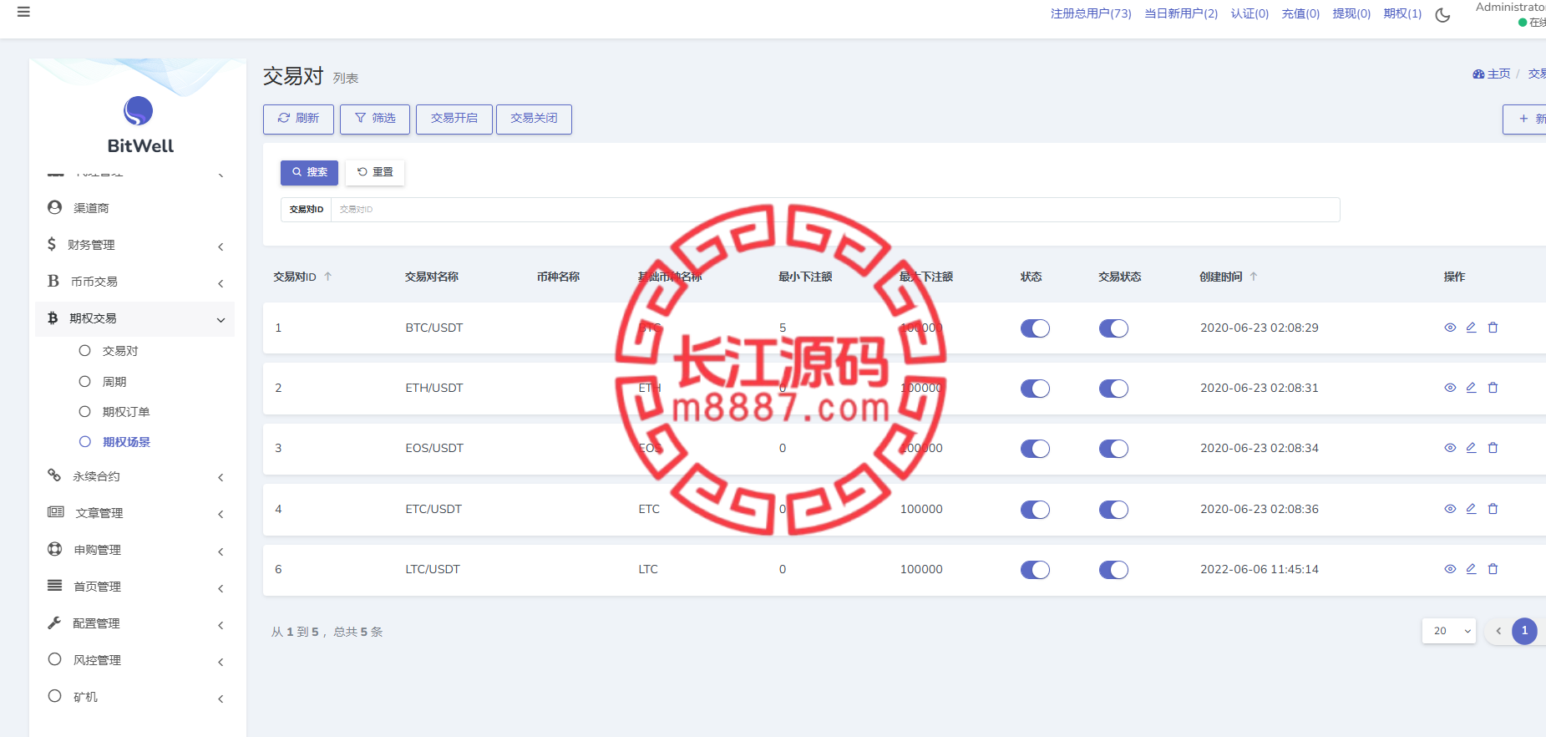Delete the BTC/USDT trading pair
The image size is (1546, 737).
point(1493,328)
